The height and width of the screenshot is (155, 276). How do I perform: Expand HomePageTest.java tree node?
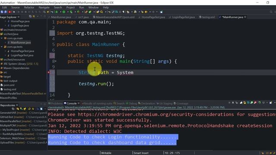pyautogui.click(x=5, y=51)
